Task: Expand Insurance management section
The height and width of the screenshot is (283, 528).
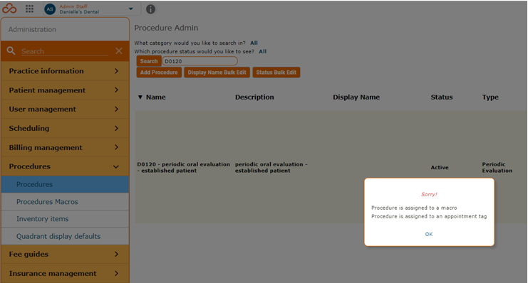Action: tap(65, 273)
